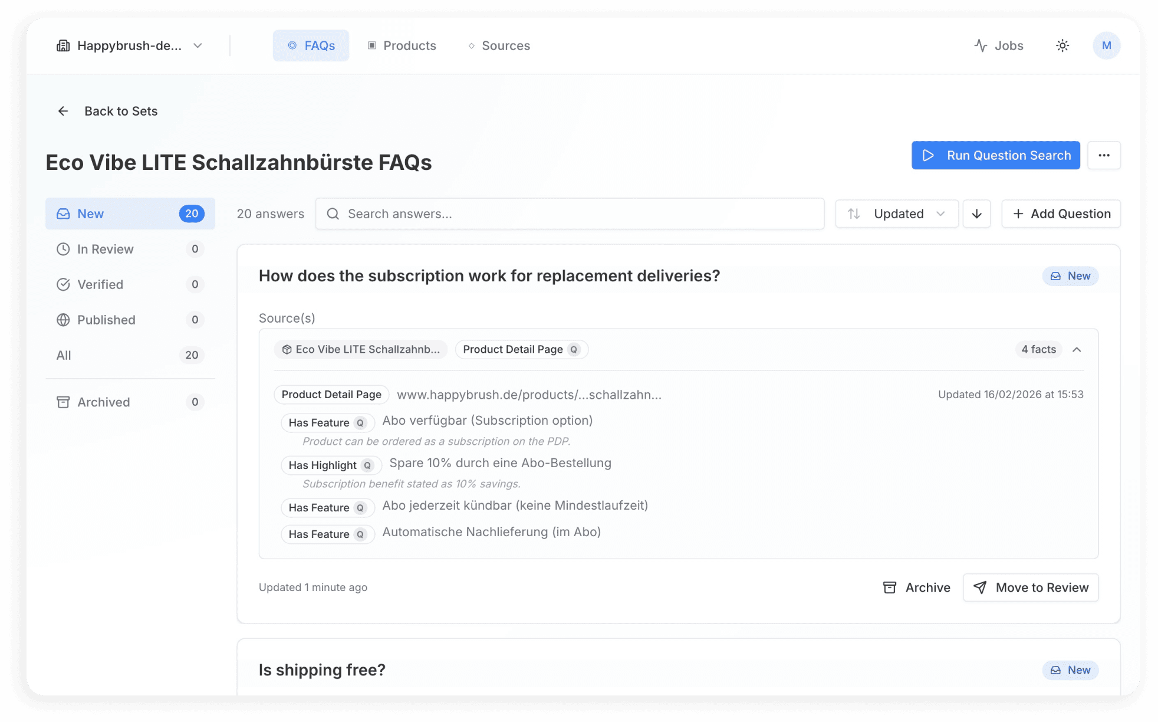The image size is (1158, 722).
Task: Open the Updated sort dropdown
Action: (896, 214)
